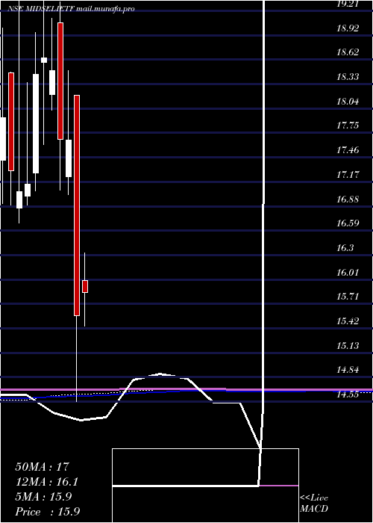
Task: Click the 16.3 price axis label
Action: (345, 248)
